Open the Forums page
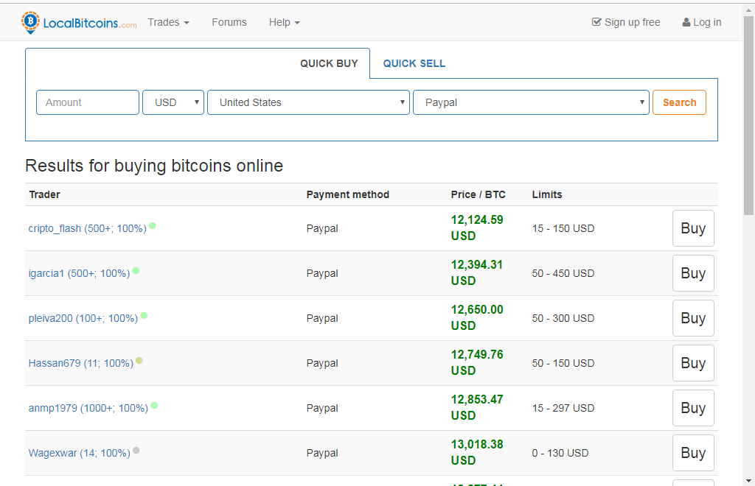This screenshot has height=486, width=755. (229, 22)
